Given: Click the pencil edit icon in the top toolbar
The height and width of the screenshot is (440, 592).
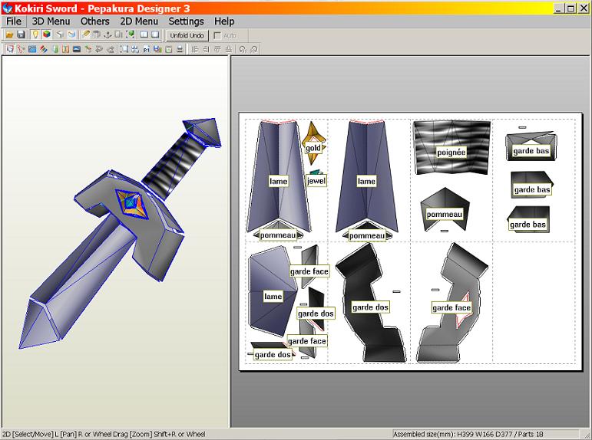Looking at the screenshot, I should [x=86, y=34].
